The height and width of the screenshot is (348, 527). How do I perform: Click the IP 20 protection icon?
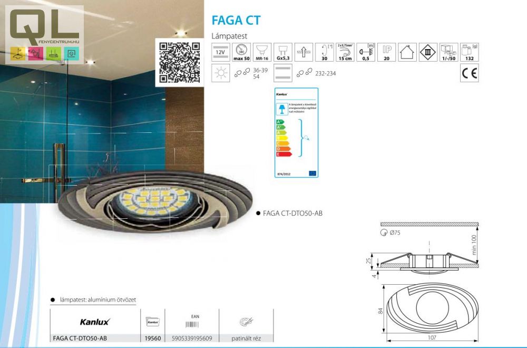[x=386, y=52]
